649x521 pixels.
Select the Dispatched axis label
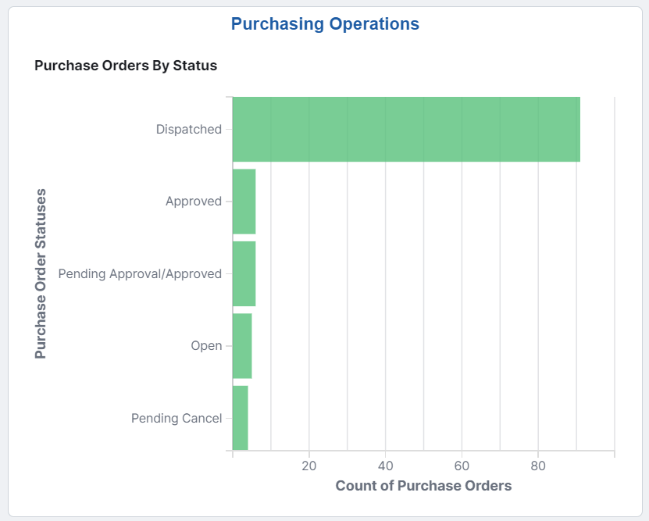click(x=189, y=129)
